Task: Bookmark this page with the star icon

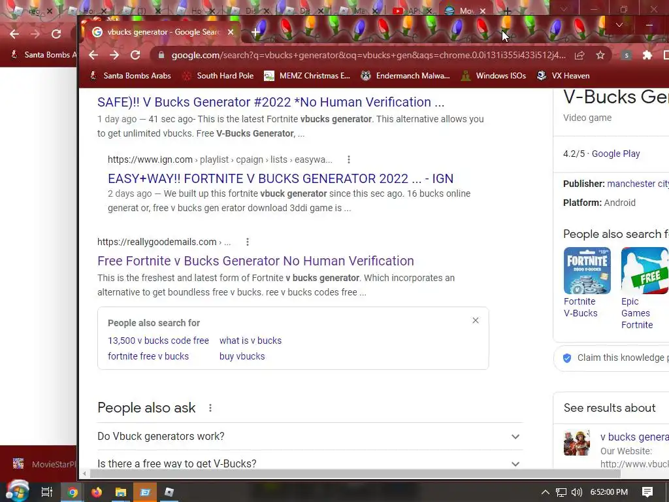Action: point(600,55)
